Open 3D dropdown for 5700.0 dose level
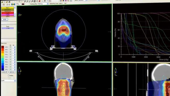The width and height of the screenshot is (170, 96). (15, 52)
